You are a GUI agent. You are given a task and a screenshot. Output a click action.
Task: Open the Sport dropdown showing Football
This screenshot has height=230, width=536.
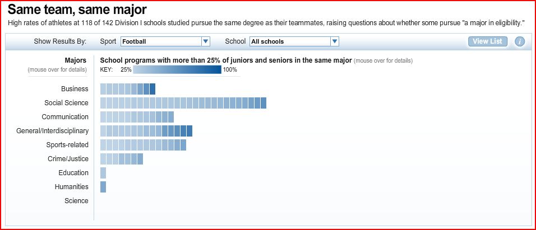pyautogui.click(x=161, y=41)
